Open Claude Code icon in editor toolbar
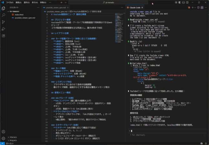 click(189, 8)
